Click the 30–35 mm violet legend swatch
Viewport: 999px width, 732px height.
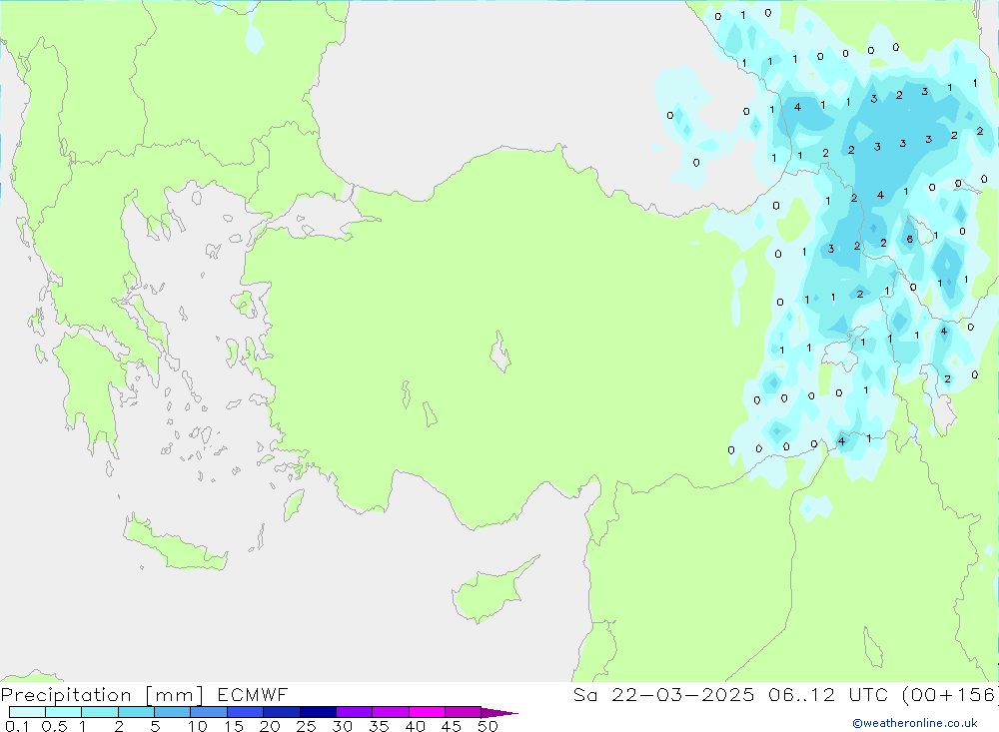point(355,712)
